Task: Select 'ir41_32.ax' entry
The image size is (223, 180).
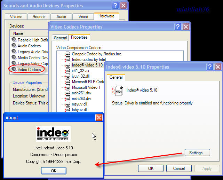Action: 80,71
